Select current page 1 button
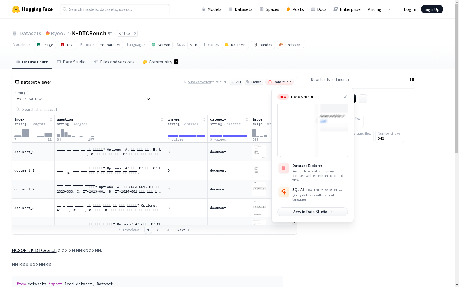The width and height of the screenshot is (459, 287). point(148,230)
